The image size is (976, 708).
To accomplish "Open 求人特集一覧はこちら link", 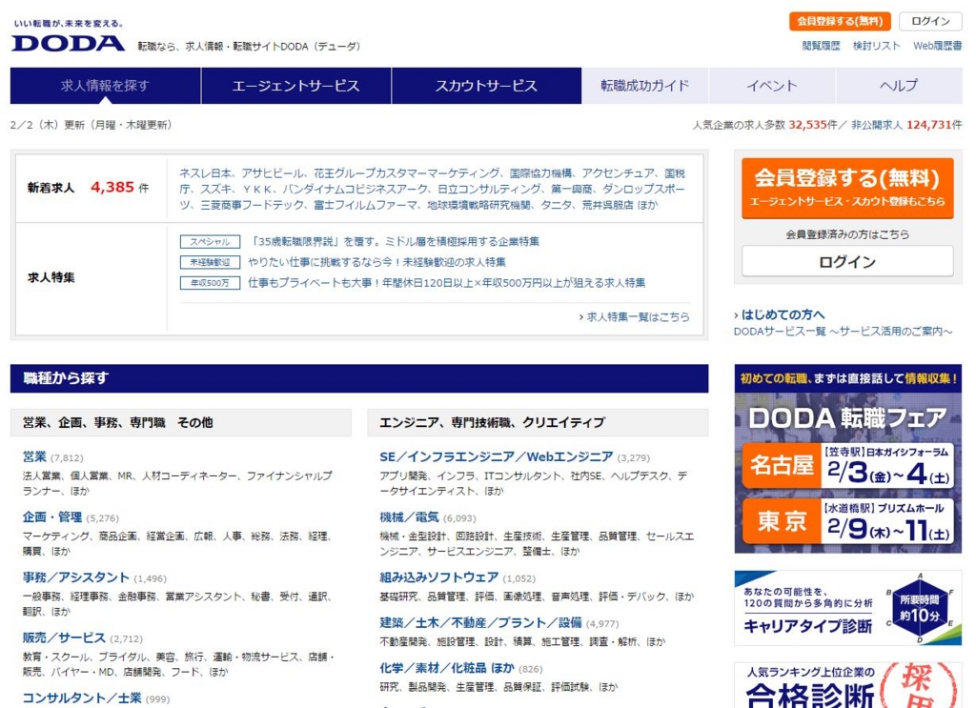I will (638, 316).
